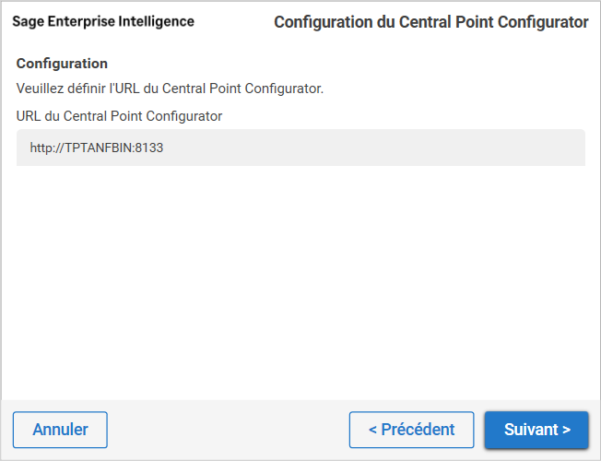Screen dimensions: 601x461
Task: Place cursor on port number 8133
Action: coord(149,148)
